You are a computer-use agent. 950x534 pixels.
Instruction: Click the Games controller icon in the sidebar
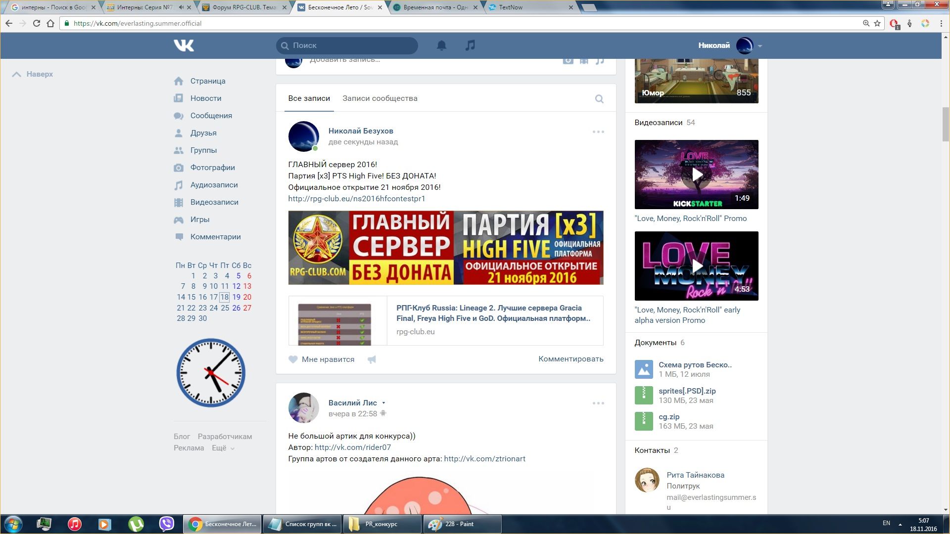click(179, 220)
